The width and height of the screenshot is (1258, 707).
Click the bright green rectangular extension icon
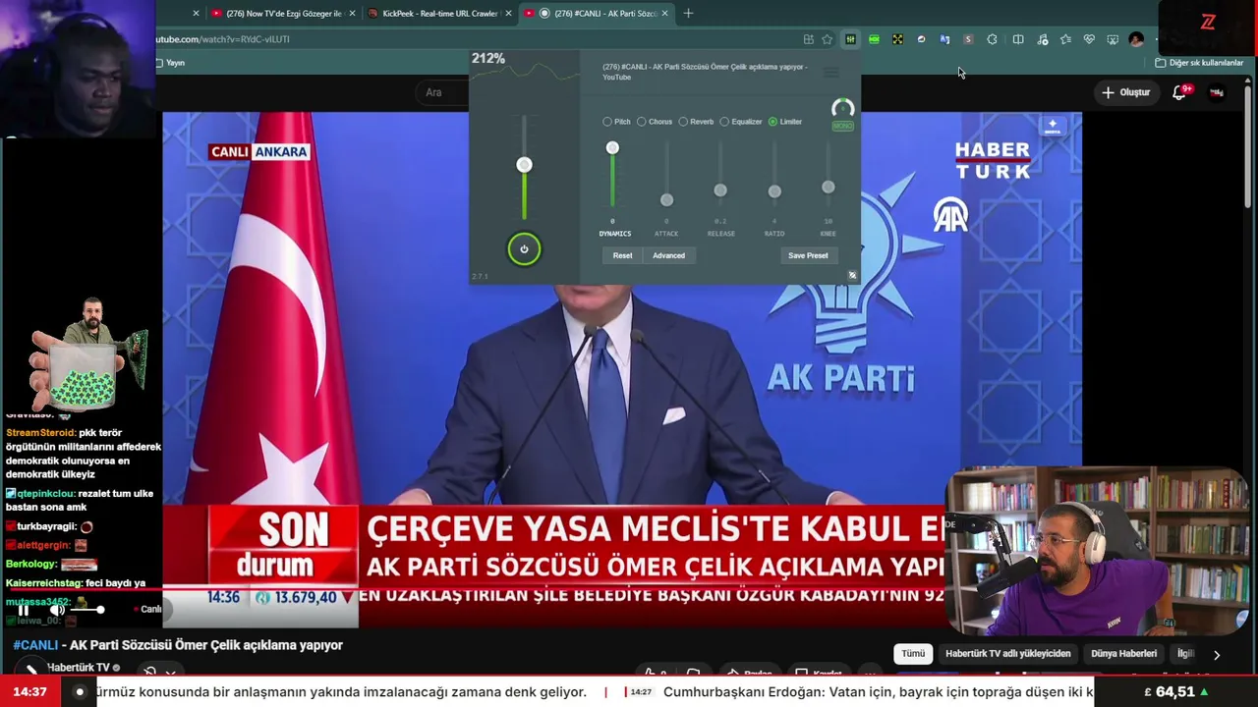click(874, 39)
